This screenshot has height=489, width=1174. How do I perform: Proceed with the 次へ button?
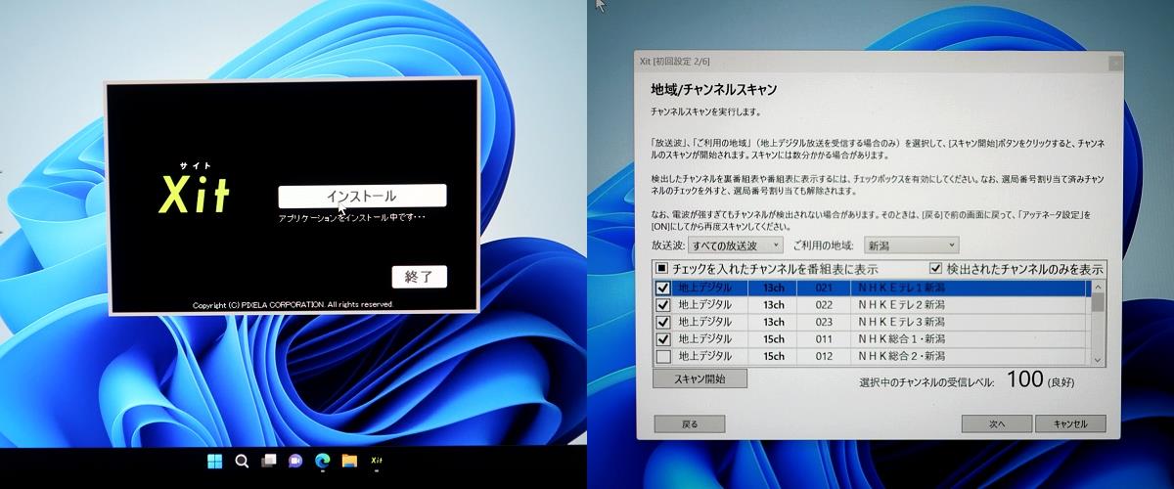[x=997, y=423]
